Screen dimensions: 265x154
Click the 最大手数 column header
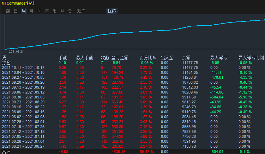coord(84,58)
